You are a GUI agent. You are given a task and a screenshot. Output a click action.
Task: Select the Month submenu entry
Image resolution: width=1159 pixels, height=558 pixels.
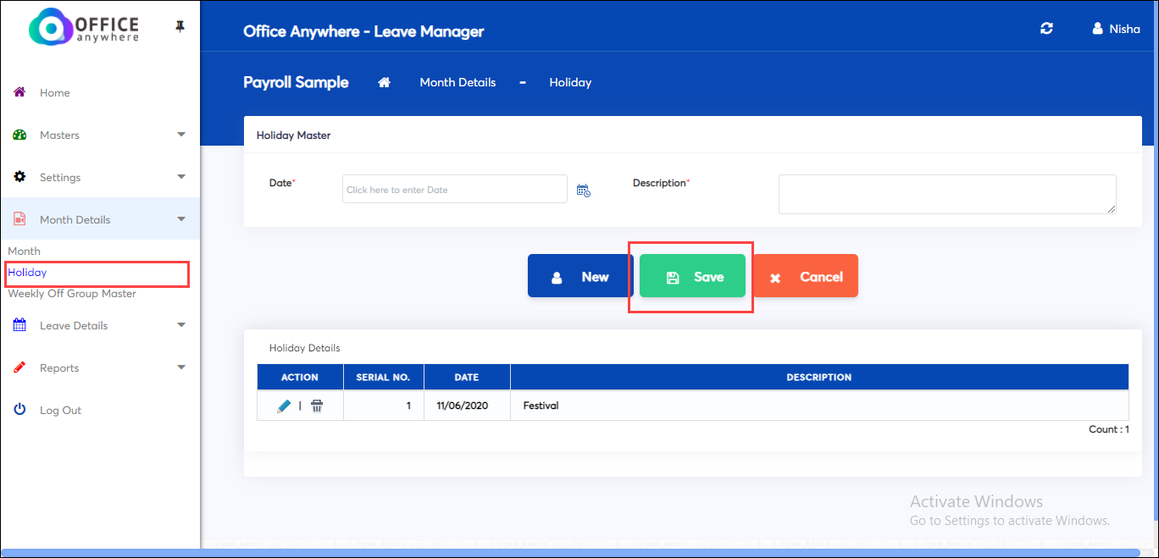pos(25,251)
